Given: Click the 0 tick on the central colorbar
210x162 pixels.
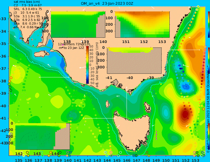Looking at the screenshot, I should (x=90, y=65).
